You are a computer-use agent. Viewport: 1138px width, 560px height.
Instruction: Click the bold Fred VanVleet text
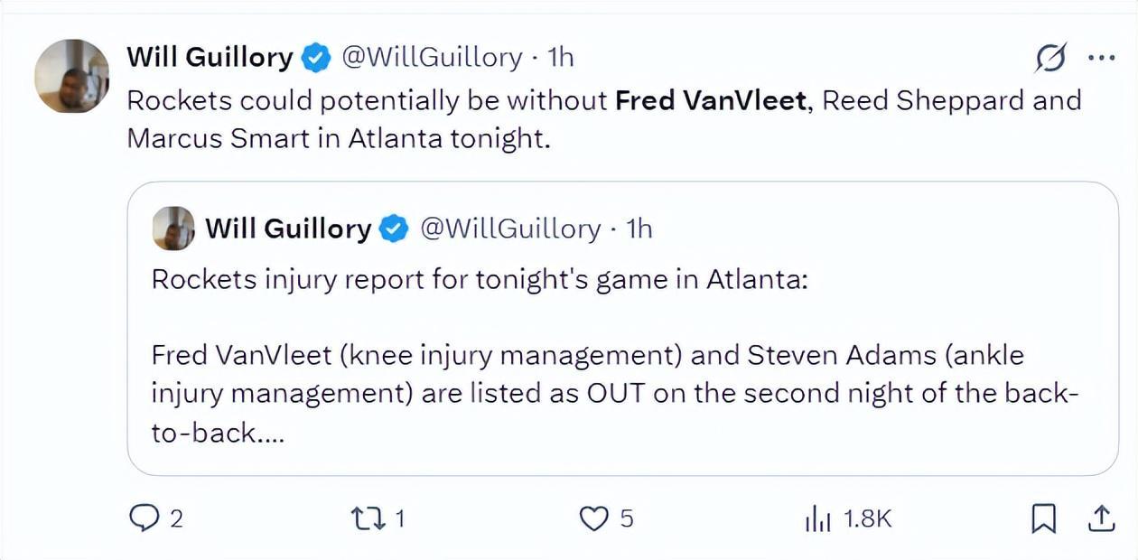(711, 99)
